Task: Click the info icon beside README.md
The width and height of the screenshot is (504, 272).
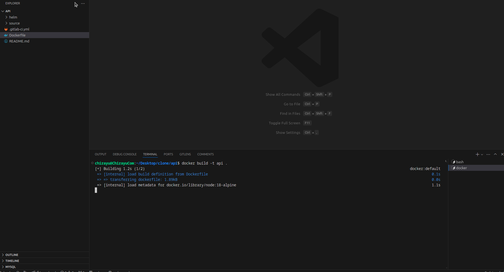Action: pos(6,41)
